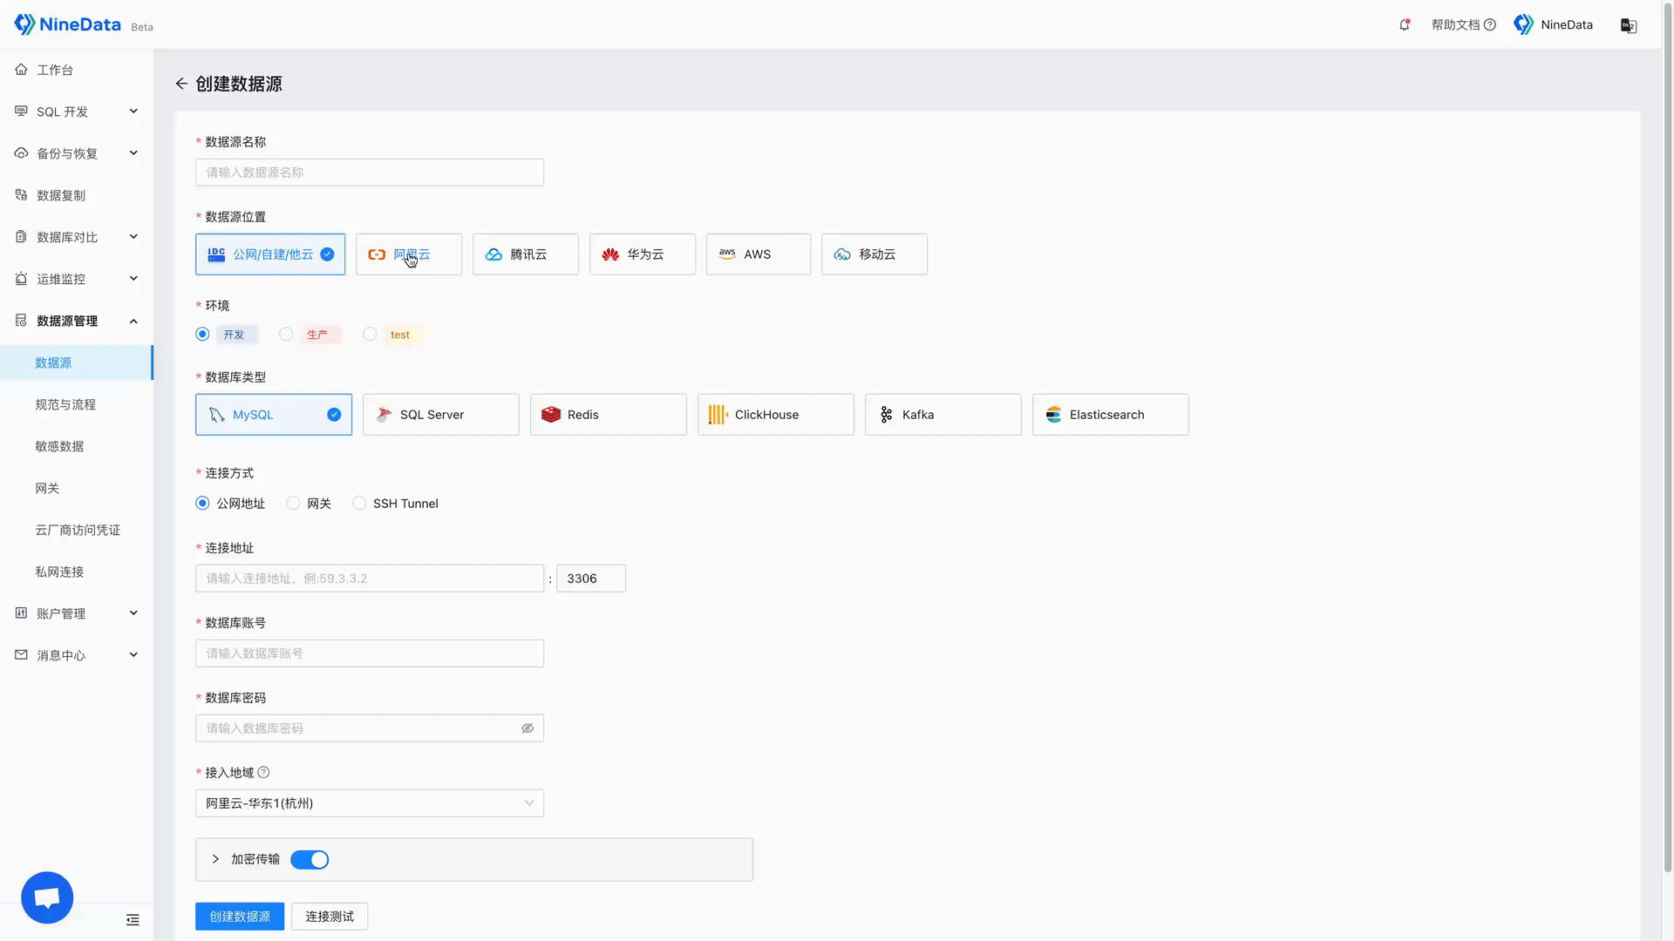Open 接入地域 region dropdown
This screenshot has width=1674, height=941.
pos(370,803)
